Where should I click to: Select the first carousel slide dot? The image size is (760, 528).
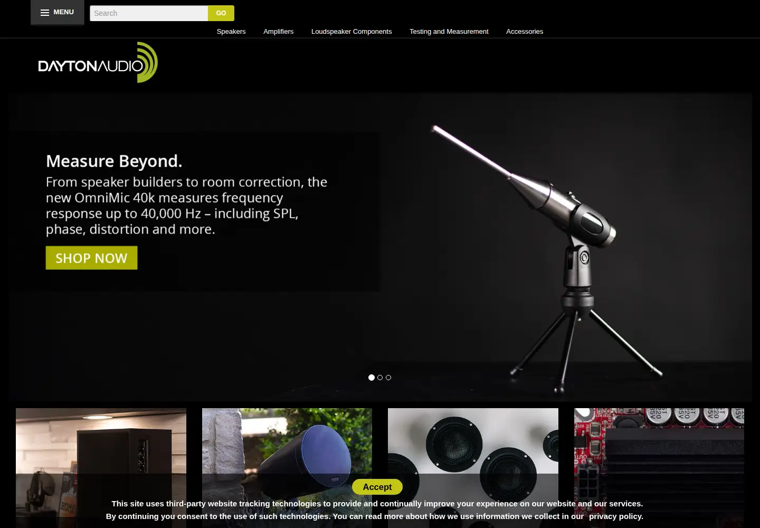tap(372, 378)
